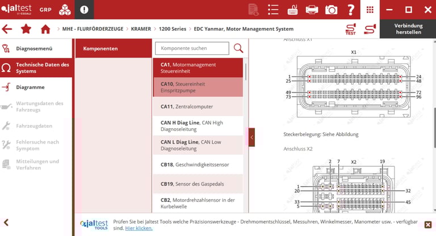Open Diagnosemenü in the sidebar

coord(36,48)
